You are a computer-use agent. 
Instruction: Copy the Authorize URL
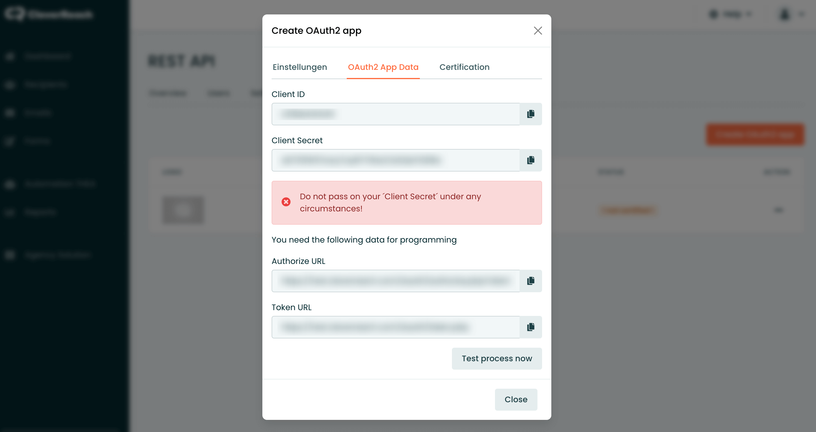pos(531,281)
